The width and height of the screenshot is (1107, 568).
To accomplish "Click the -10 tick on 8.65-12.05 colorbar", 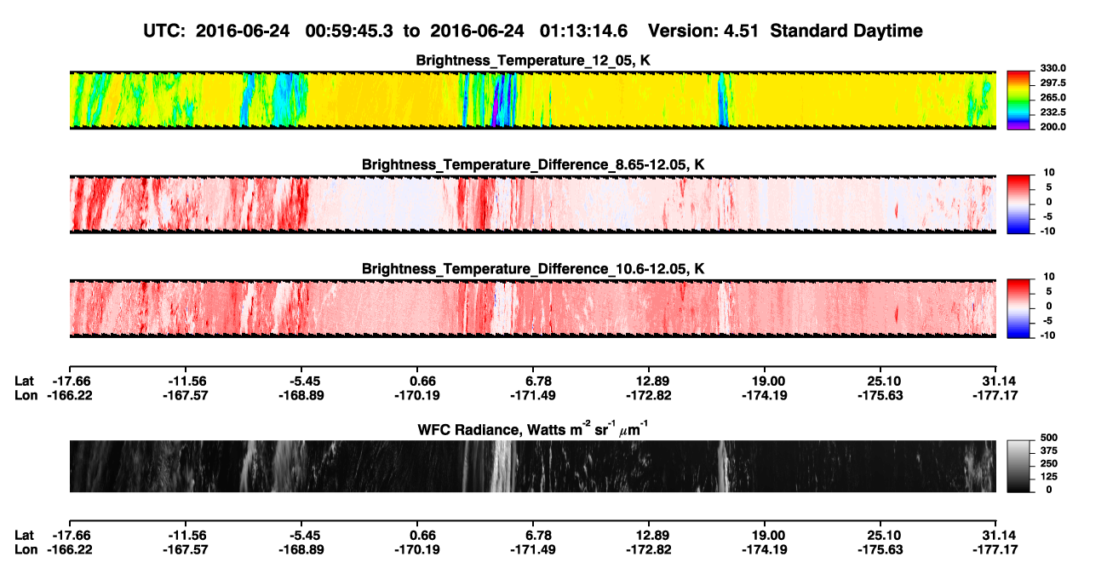I will (1048, 231).
